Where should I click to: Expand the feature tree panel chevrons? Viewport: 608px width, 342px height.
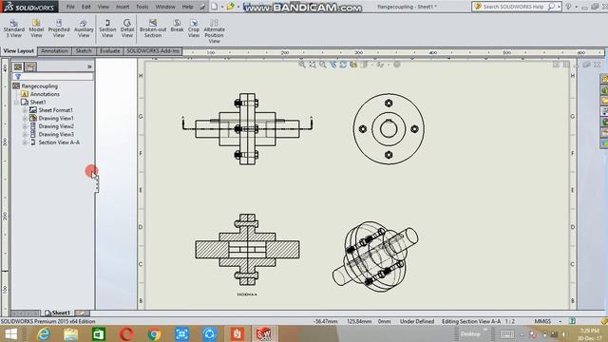pyautogui.click(x=89, y=66)
